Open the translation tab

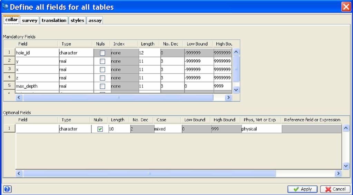(54, 20)
